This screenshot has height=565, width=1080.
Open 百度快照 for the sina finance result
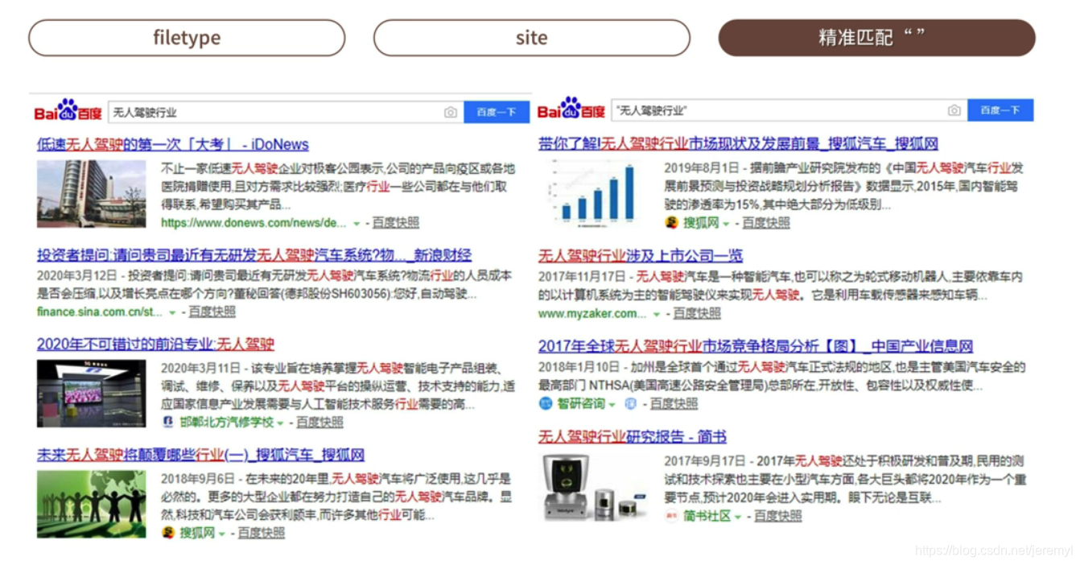pyautogui.click(x=212, y=311)
